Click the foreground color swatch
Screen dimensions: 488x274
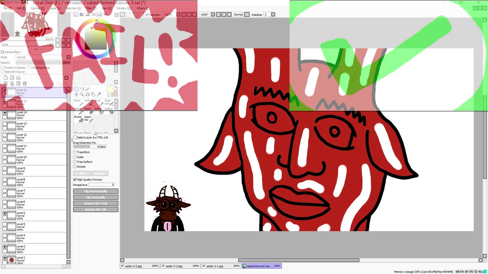[x=110, y=89]
